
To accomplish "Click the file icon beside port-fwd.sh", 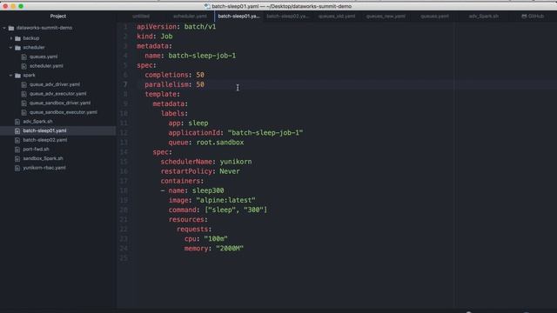I will click(x=17, y=149).
